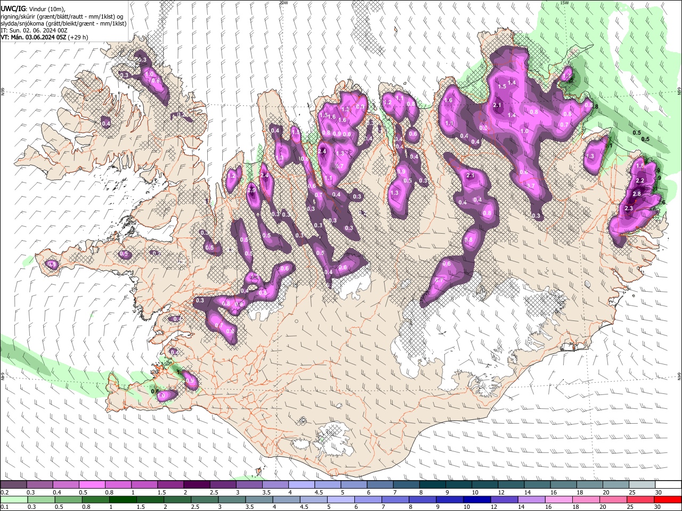Click the snow legend swatch between 3 and 3.5
682x511 pixels.
tap(249, 485)
